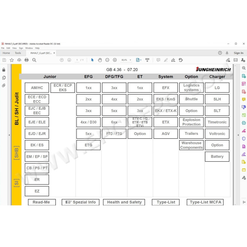Open the sign document pen tool
247x247 pixels.
pos(173,60)
